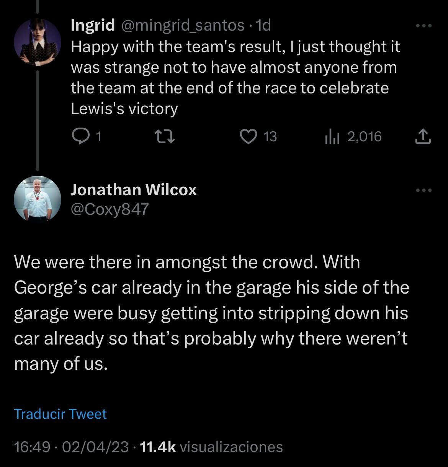Reply to Ingrid's tweet via comment icon
Viewport: 448px width, 467px height.
80,137
